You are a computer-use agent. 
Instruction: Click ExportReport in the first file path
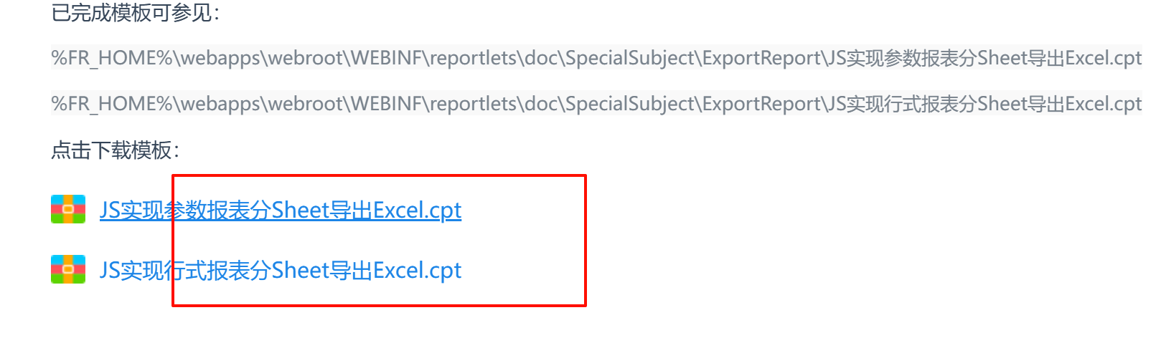[762, 58]
